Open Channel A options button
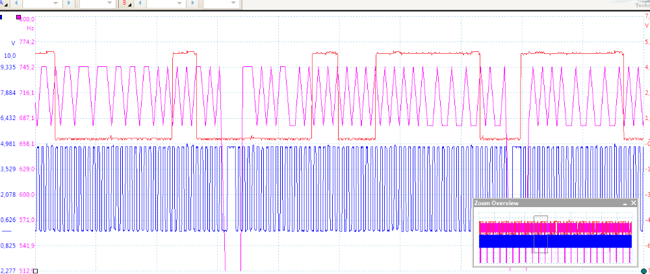Image resolution: width=650 pixels, height=274 pixels. [5, 4]
